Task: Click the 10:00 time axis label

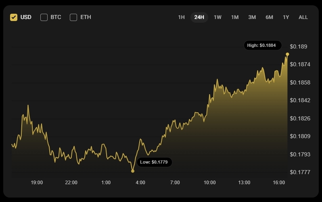Action: 210,183
